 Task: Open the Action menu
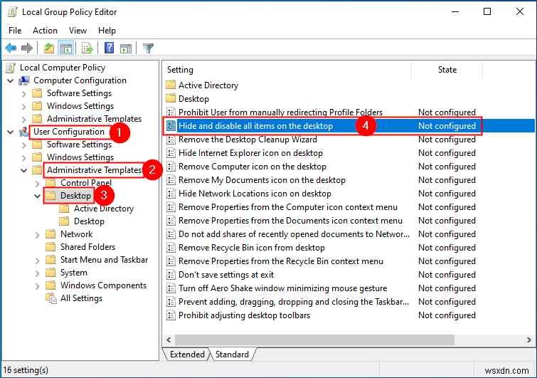point(45,31)
